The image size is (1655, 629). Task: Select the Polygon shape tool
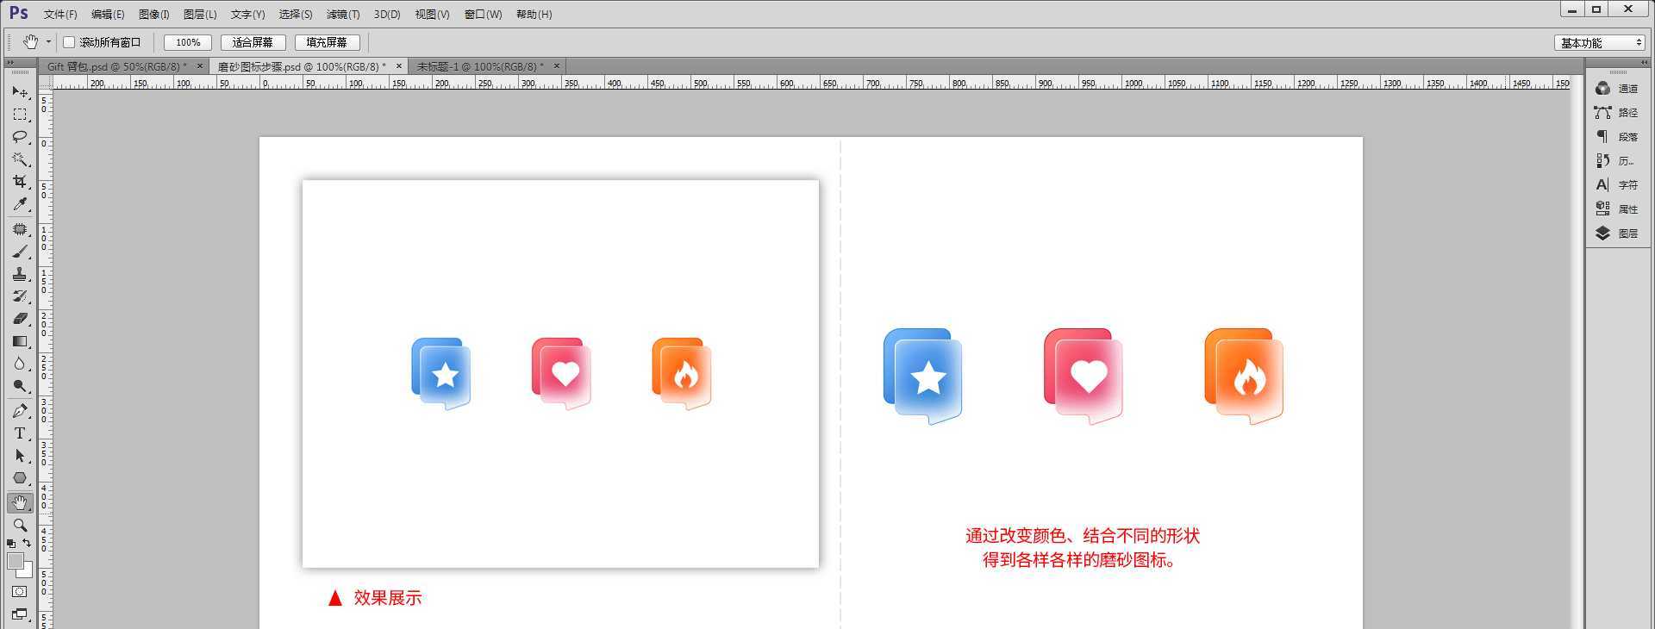click(x=20, y=478)
